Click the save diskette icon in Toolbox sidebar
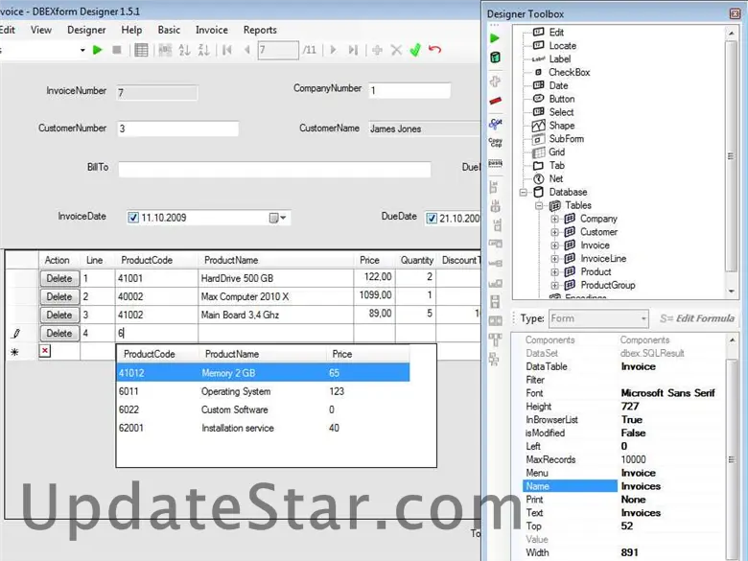Image resolution: width=748 pixels, height=561 pixels. point(495,301)
